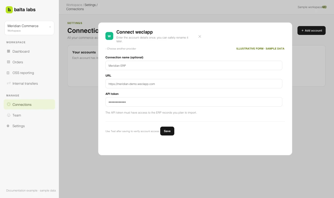Navigate to Internal transfers
This screenshot has height=198, width=334.
coord(29,83)
